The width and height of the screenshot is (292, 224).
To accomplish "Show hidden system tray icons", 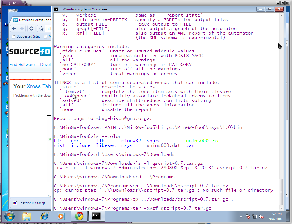I will click(x=241, y=216).
